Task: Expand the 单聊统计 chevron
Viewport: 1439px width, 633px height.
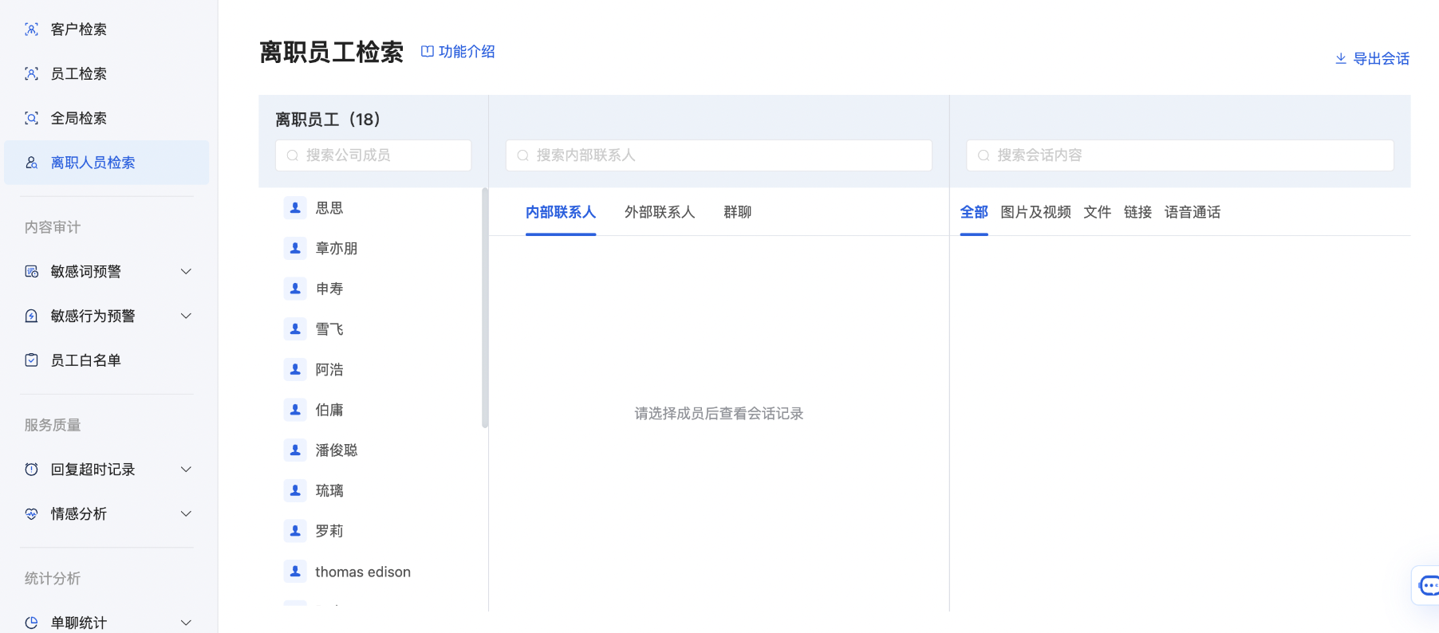Action: (x=186, y=623)
